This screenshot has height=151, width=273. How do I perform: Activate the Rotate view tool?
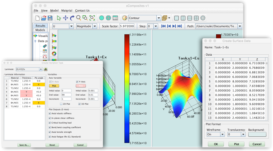tap(72, 18)
